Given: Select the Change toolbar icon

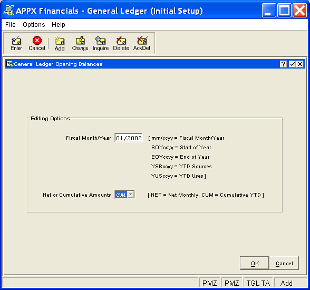Looking at the screenshot, I should point(80,43).
